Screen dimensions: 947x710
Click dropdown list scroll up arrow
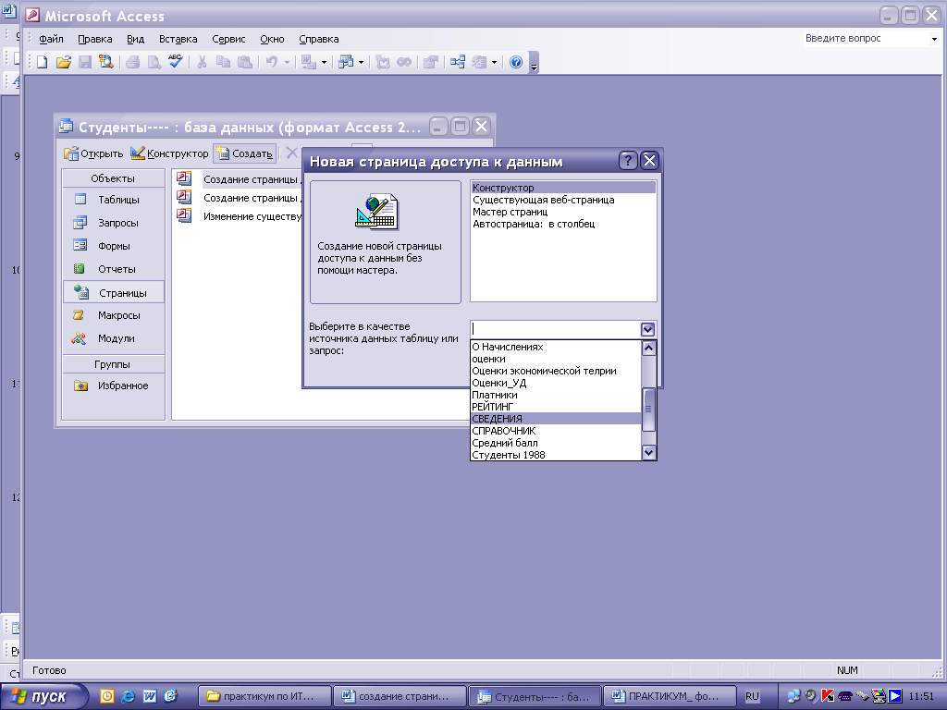(x=648, y=348)
